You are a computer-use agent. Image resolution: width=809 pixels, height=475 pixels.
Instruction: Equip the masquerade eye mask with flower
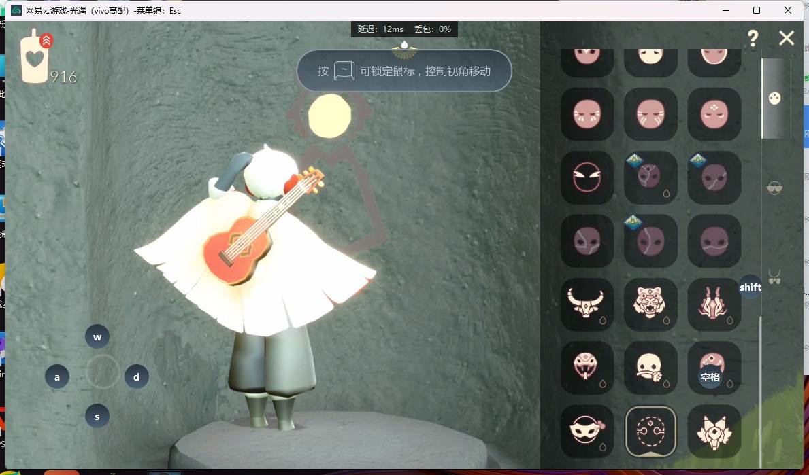click(x=587, y=432)
